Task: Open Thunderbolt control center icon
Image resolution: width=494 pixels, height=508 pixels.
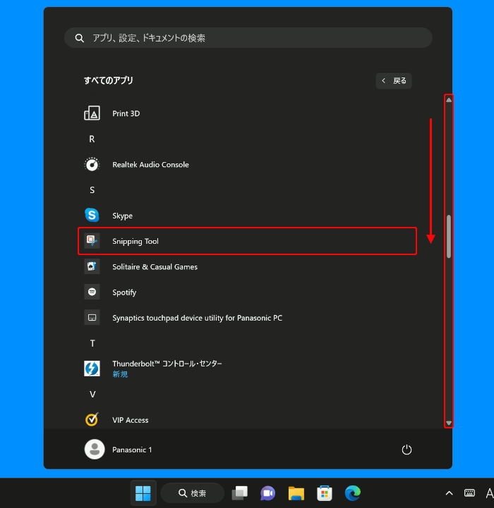Action: [x=92, y=368]
